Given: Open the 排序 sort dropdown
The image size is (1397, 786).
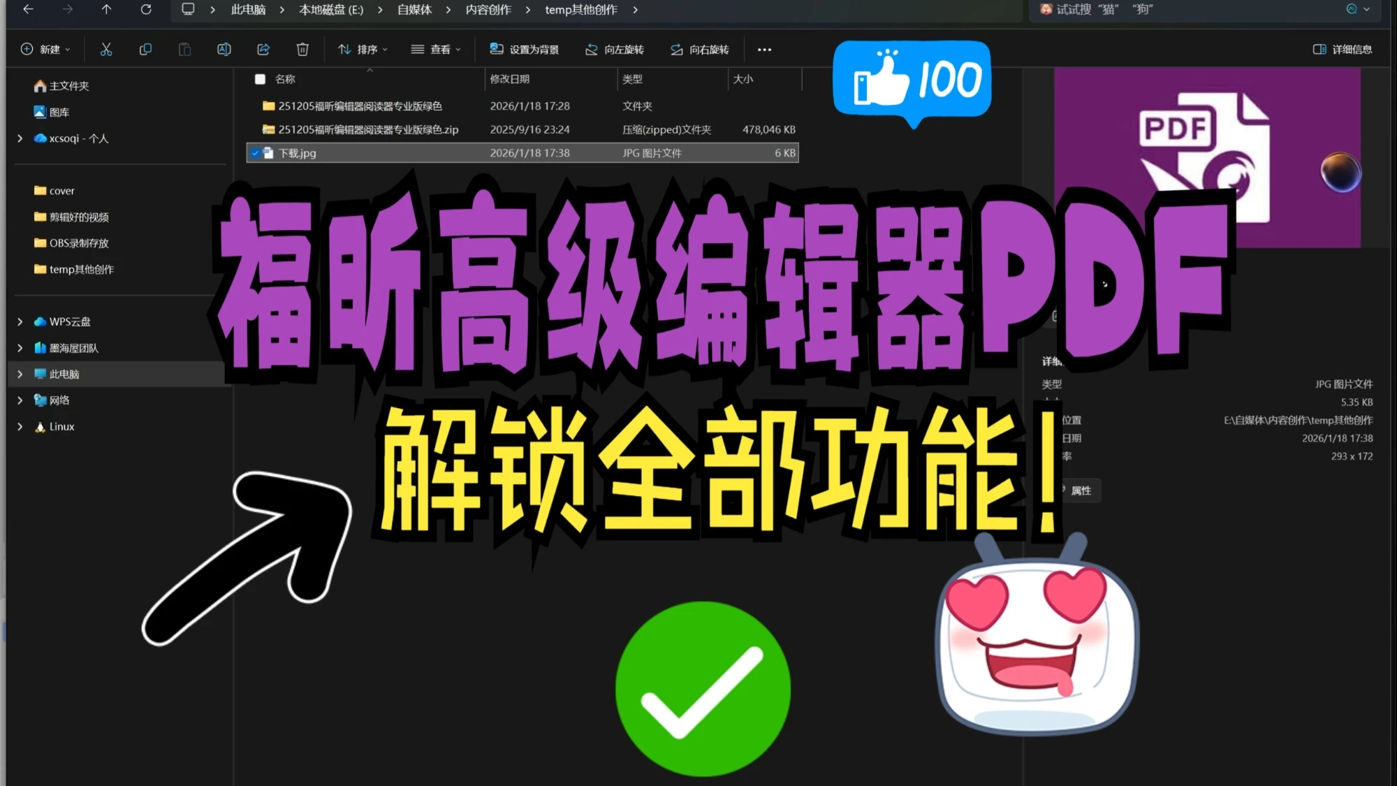Looking at the screenshot, I should tap(363, 50).
